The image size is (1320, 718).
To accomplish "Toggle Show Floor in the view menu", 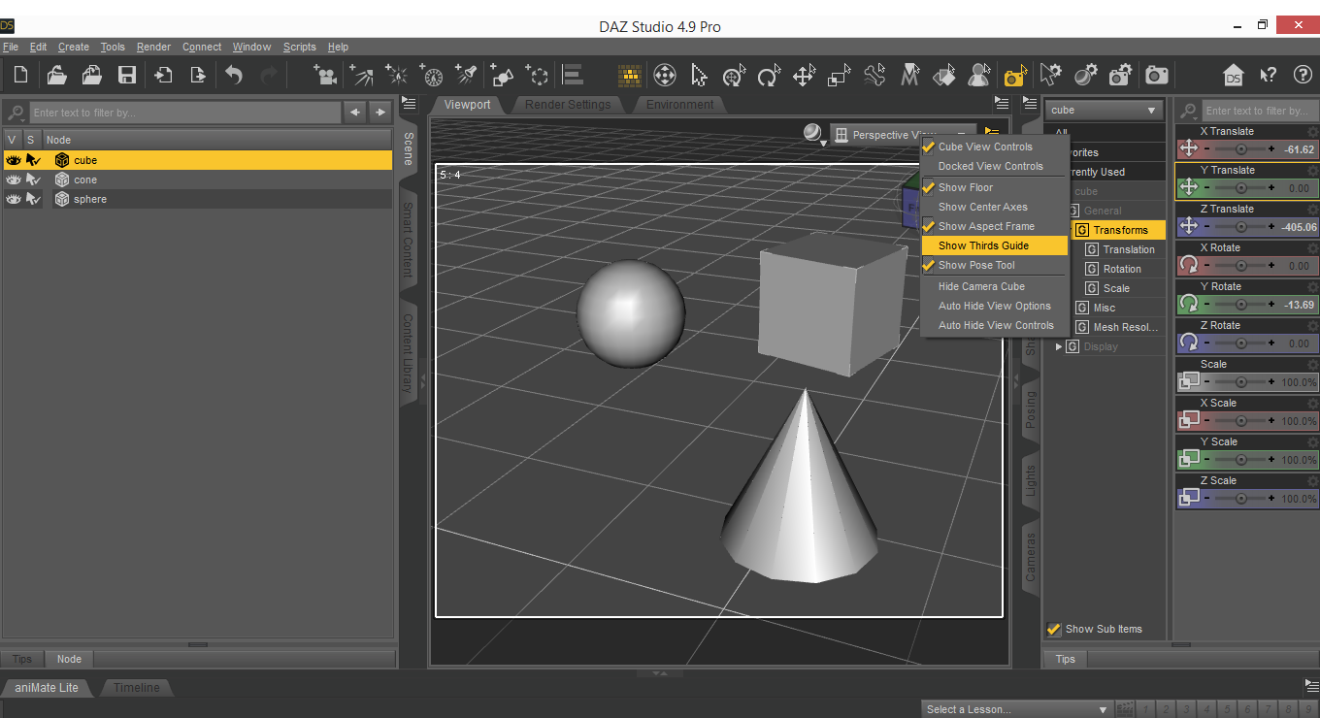I will [966, 187].
